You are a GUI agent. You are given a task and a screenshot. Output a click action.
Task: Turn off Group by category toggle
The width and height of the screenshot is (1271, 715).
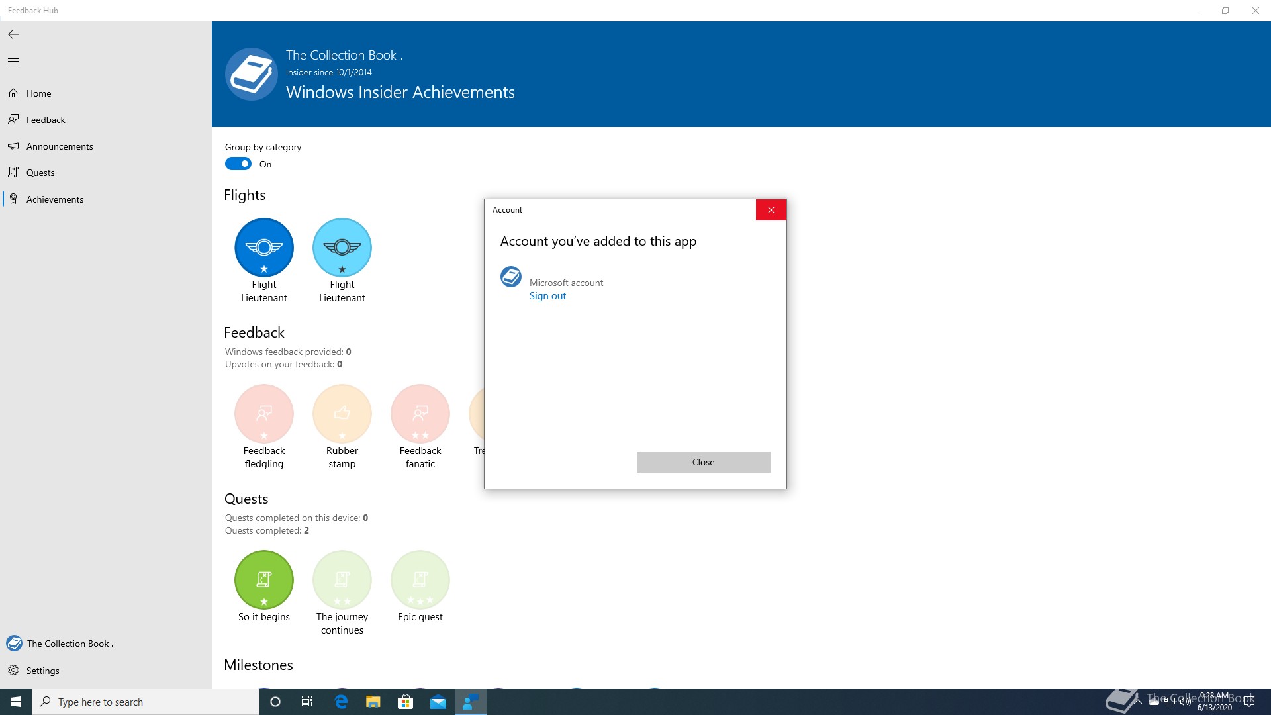coord(238,164)
